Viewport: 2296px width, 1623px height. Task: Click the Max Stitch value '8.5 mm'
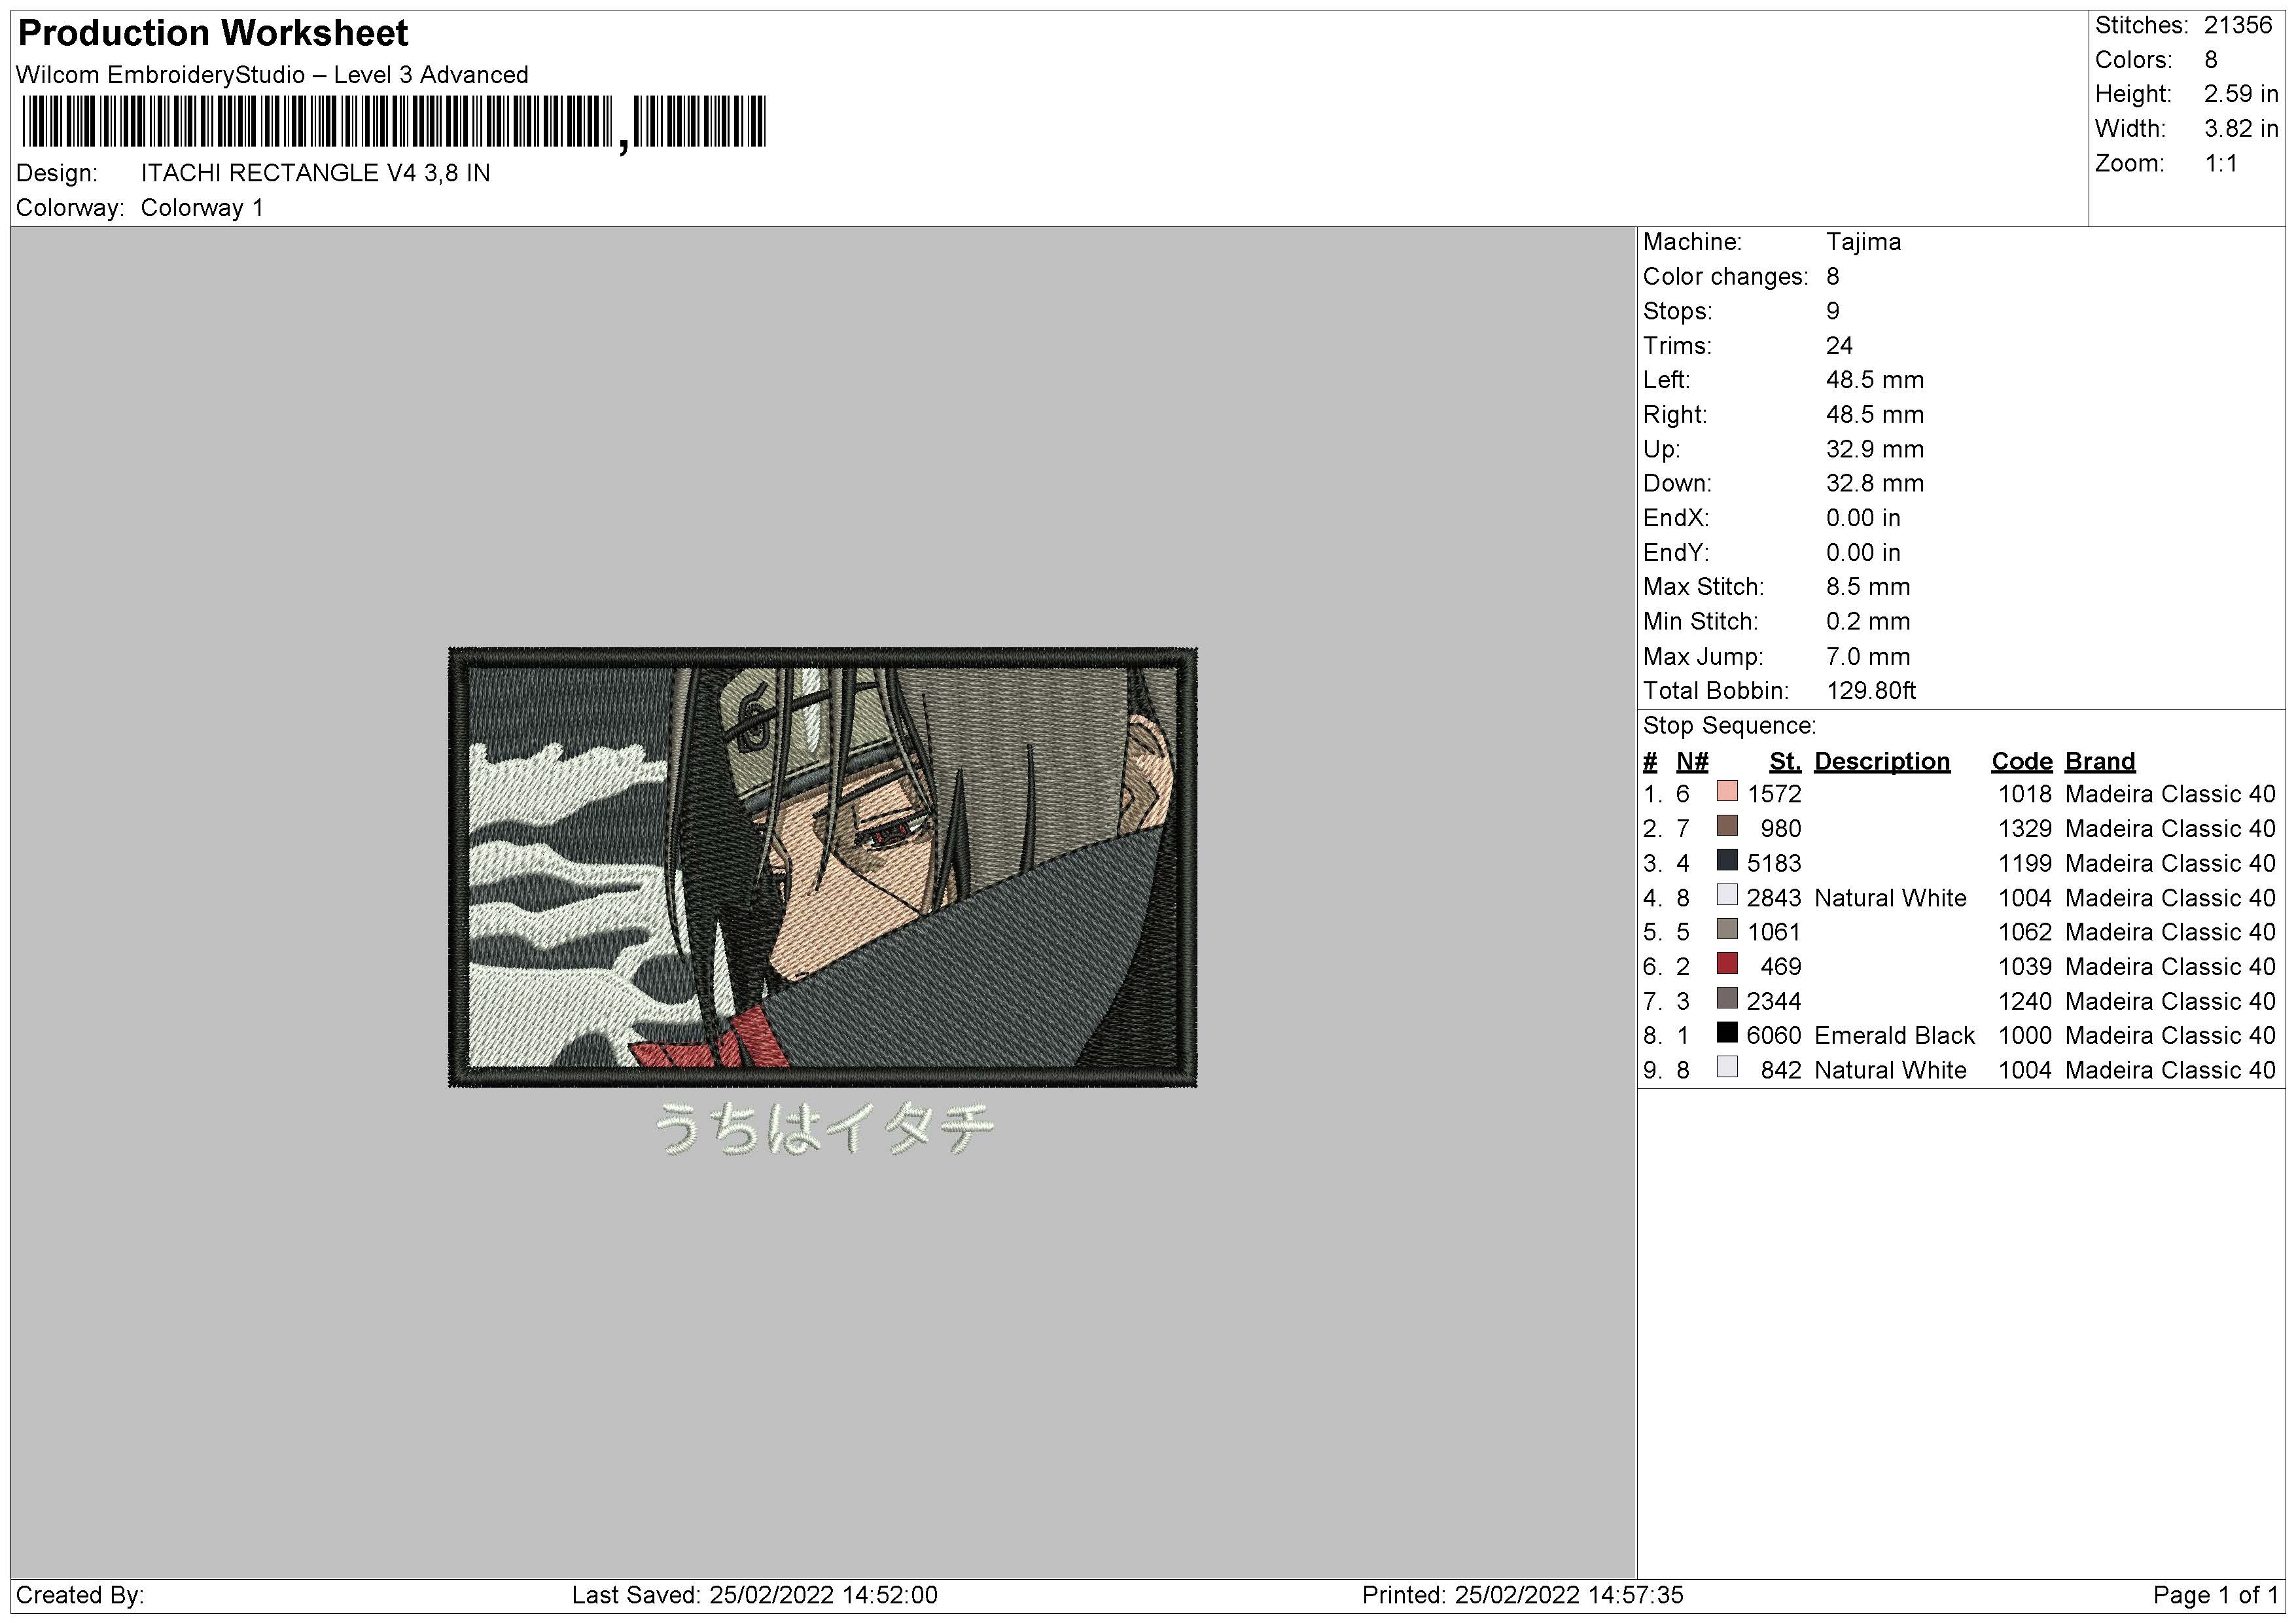point(1868,587)
